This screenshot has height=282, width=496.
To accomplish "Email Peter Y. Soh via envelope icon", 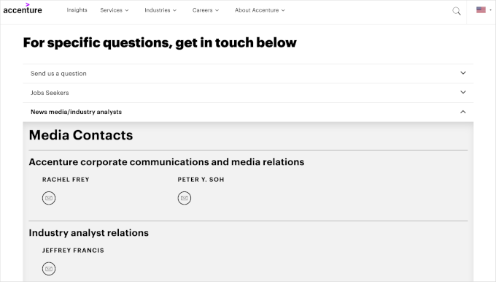I will pyautogui.click(x=184, y=198).
